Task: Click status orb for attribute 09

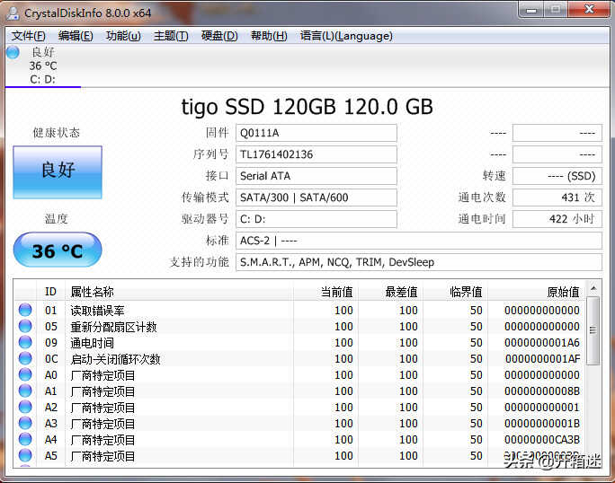Action: [25, 342]
